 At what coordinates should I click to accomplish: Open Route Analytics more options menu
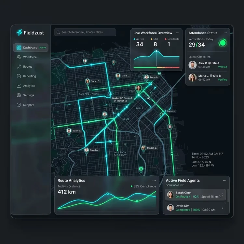pos(154,180)
